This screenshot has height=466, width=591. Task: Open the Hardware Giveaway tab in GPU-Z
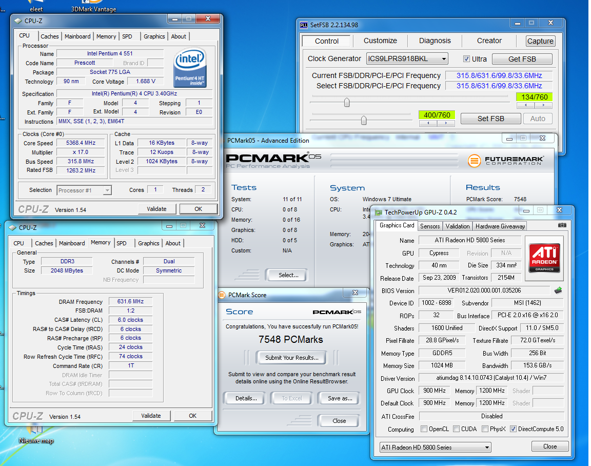point(500,226)
